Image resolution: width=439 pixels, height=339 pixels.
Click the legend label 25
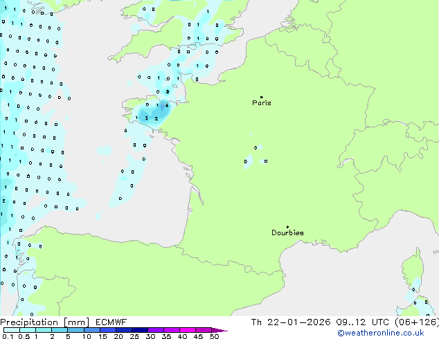pyautogui.click(x=134, y=336)
